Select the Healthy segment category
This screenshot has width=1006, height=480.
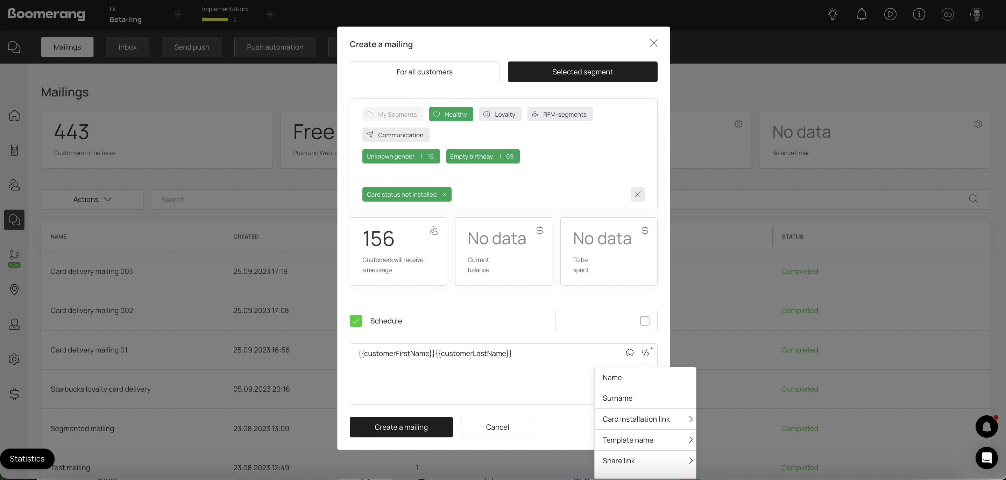[451, 114]
